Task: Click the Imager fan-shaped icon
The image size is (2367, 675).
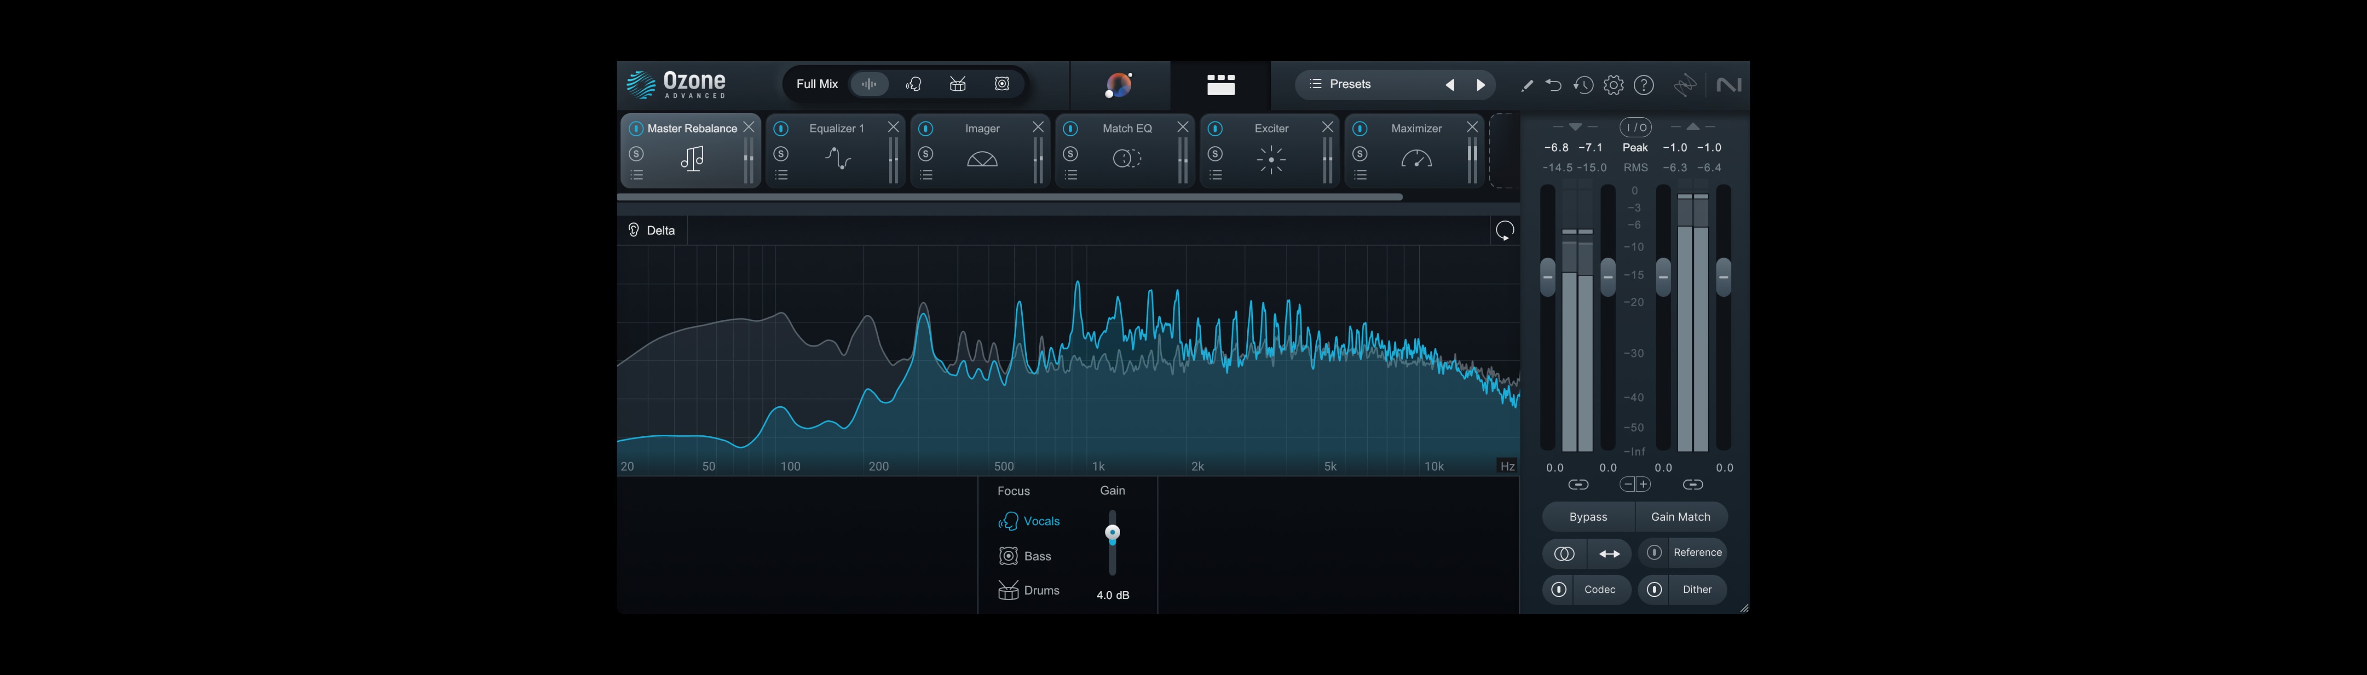Action: click(x=981, y=160)
